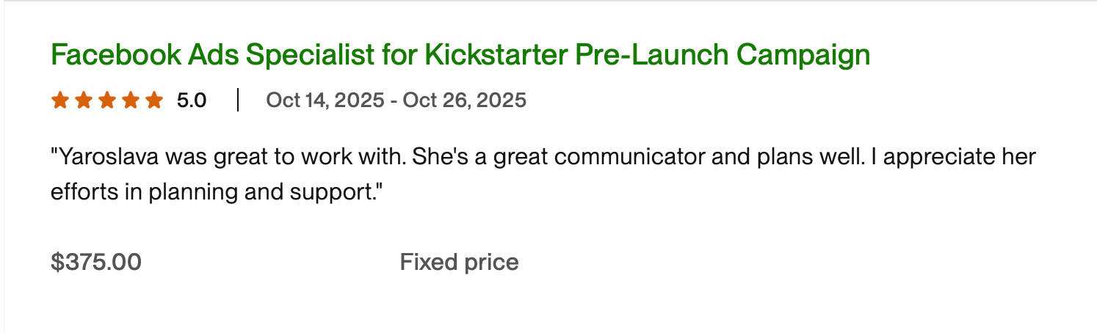Click the vertical divider beside the rating
Viewport: 1097px width, 333px height.
click(x=238, y=100)
